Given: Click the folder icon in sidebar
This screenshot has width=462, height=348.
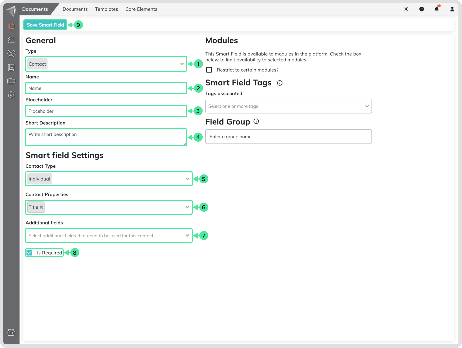Looking at the screenshot, I should [x=11, y=81].
